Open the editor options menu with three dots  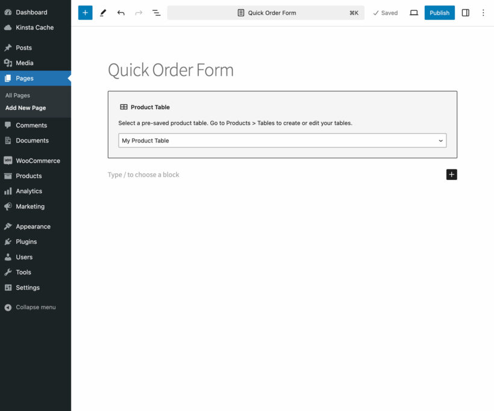(483, 12)
